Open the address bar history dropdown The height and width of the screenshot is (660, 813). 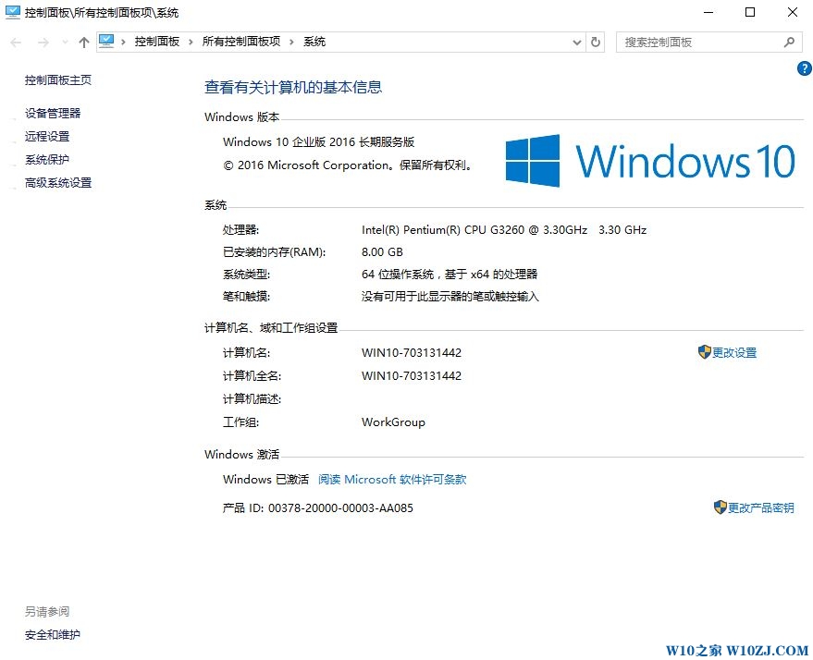(x=576, y=43)
